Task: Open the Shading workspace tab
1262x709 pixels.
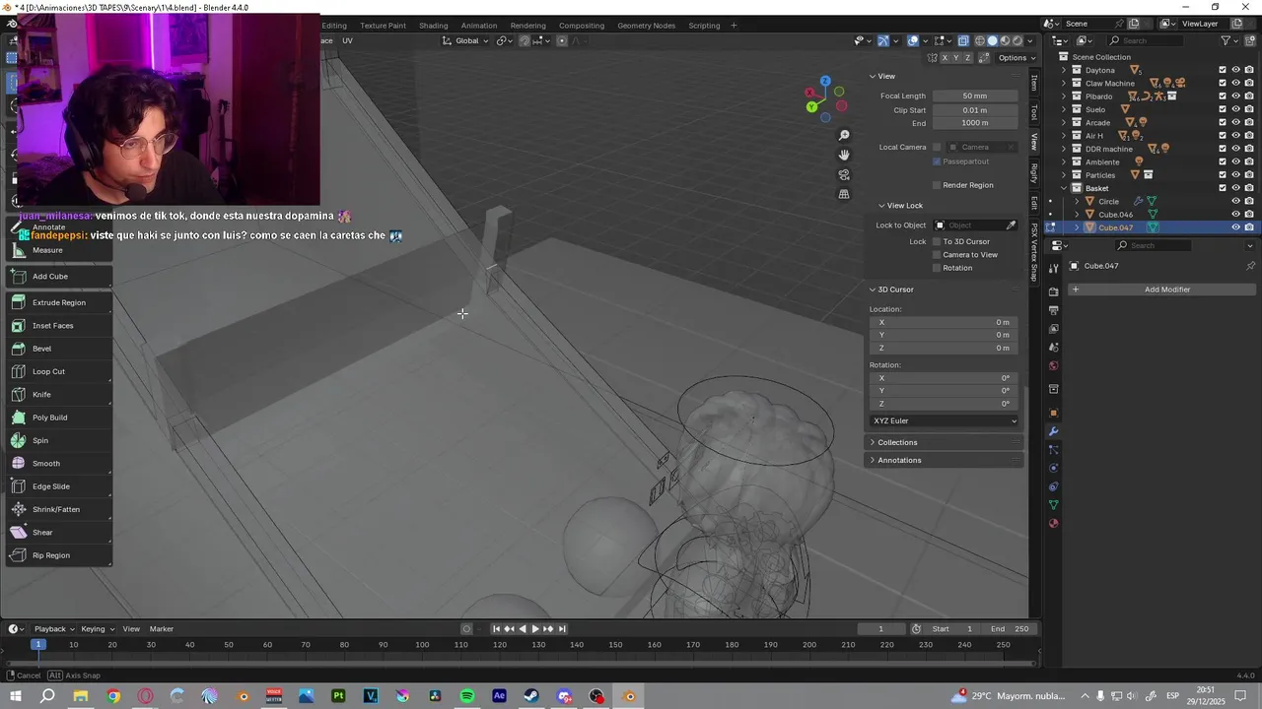Action: point(433,25)
